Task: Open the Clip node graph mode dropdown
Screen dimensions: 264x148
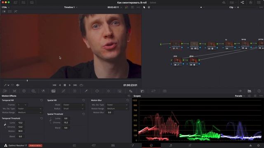Action: (233, 7)
